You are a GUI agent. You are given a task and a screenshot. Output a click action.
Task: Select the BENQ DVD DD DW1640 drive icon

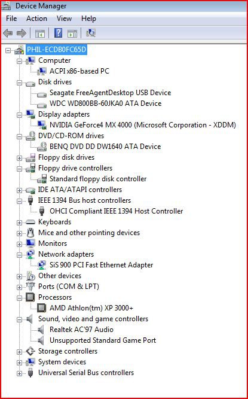(x=42, y=147)
